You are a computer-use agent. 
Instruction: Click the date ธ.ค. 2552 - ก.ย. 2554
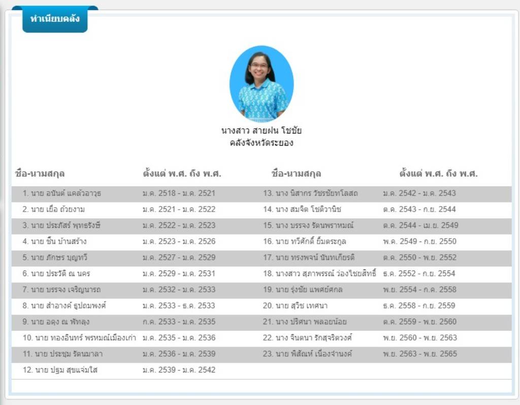click(x=419, y=274)
